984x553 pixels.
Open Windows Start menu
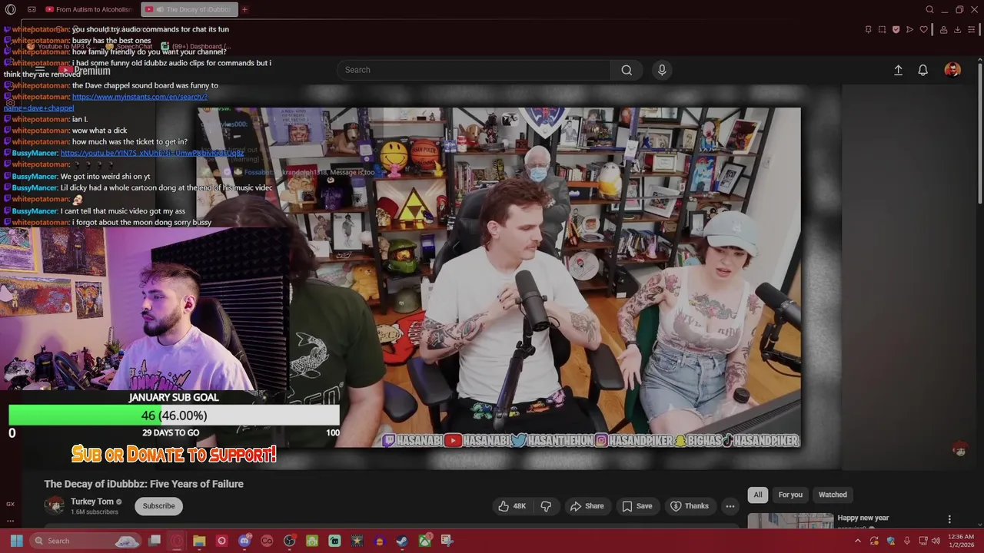[x=16, y=541]
